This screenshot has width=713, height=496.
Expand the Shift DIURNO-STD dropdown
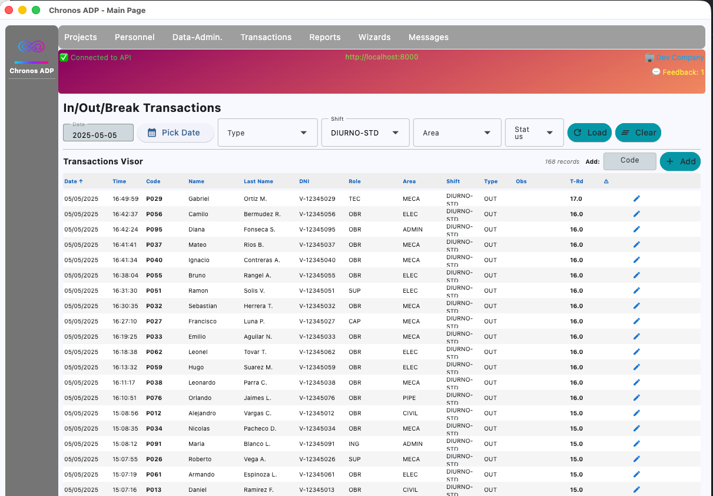365,133
